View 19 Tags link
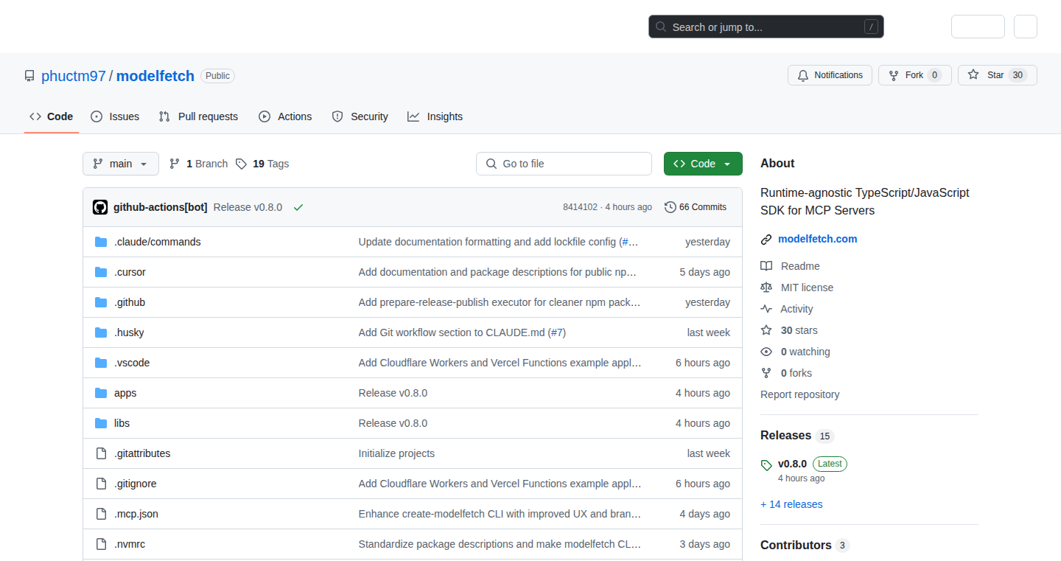The image size is (1061, 561). click(262, 164)
